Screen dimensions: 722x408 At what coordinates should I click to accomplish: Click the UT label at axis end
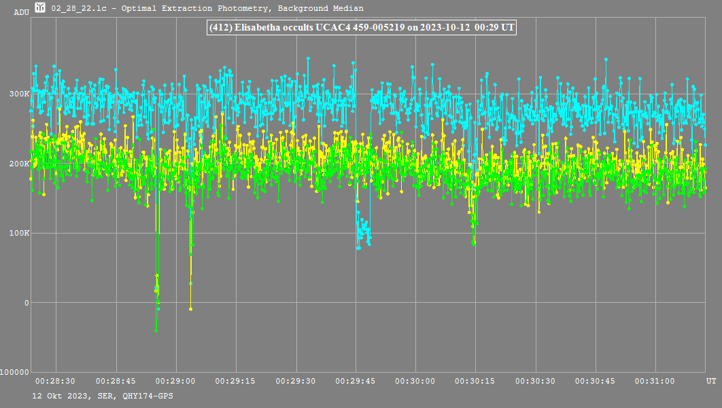click(x=710, y=382)
